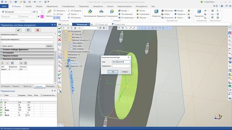Image resolution: width=232 pixels, height=130 pixels.
Task: Cancel coordinate system with red X button
Action: [x=38, y=30]
